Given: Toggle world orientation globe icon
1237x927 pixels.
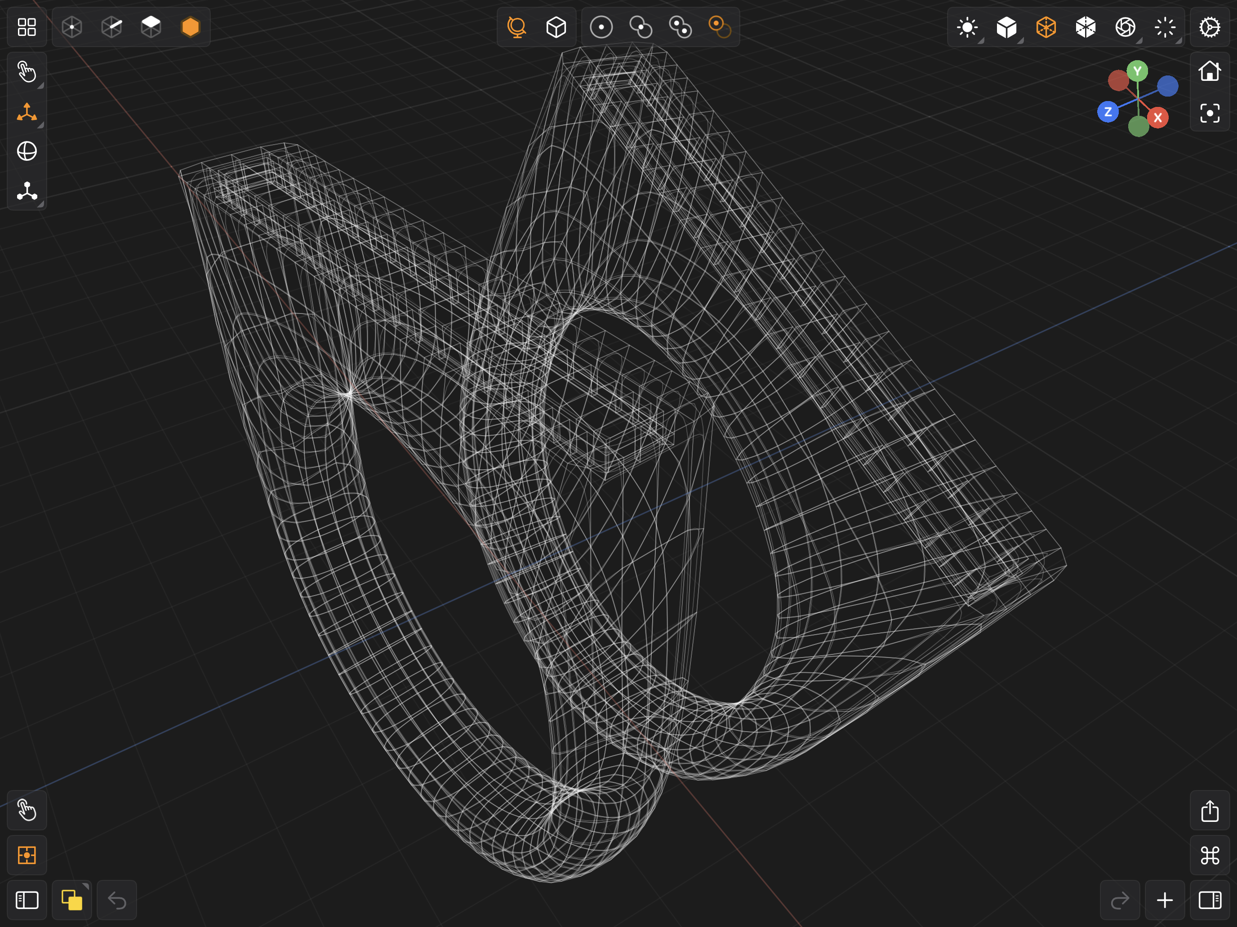Looking at the screenshot, I should click(517, 27).
